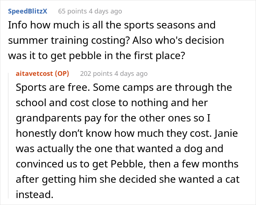Open the top comment's '4 days ago' timestamp
This screenshot has height=205, width=256.
(106, 11)
